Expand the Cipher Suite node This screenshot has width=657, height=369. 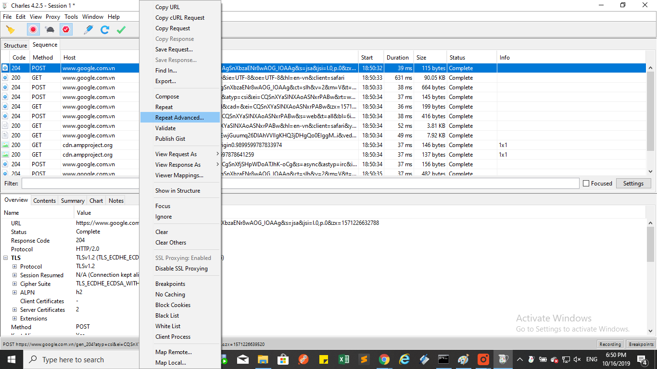coord(14,284)
